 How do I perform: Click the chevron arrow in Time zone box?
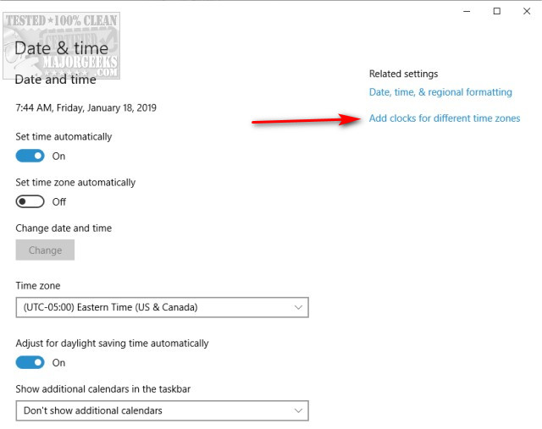pos(298,307)
